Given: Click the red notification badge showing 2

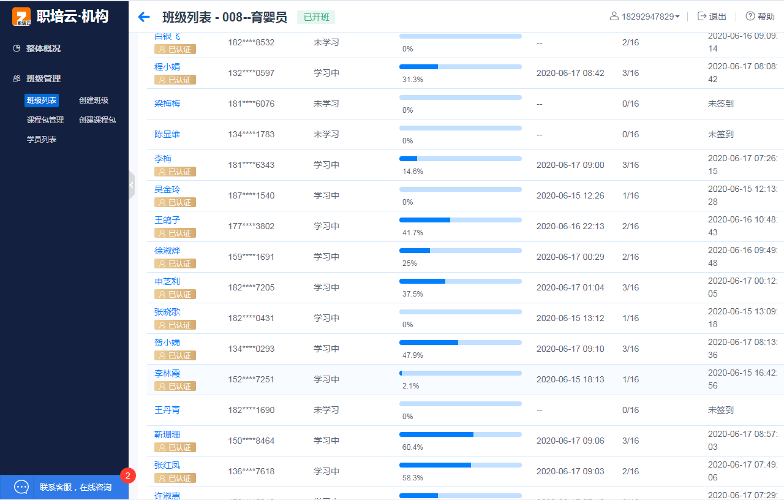Looking at the screenshot, I should [x=128, y=475].
